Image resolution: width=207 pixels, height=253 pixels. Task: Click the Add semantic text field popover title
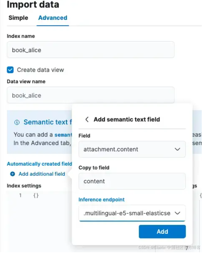127,120
